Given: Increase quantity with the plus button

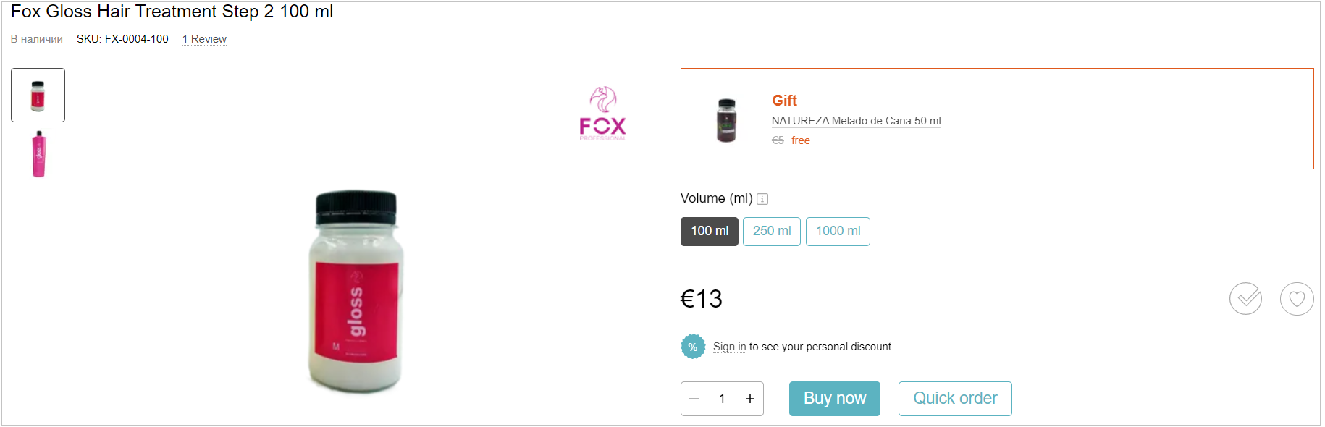Looking at the screenshot, I should pos(750,399).
